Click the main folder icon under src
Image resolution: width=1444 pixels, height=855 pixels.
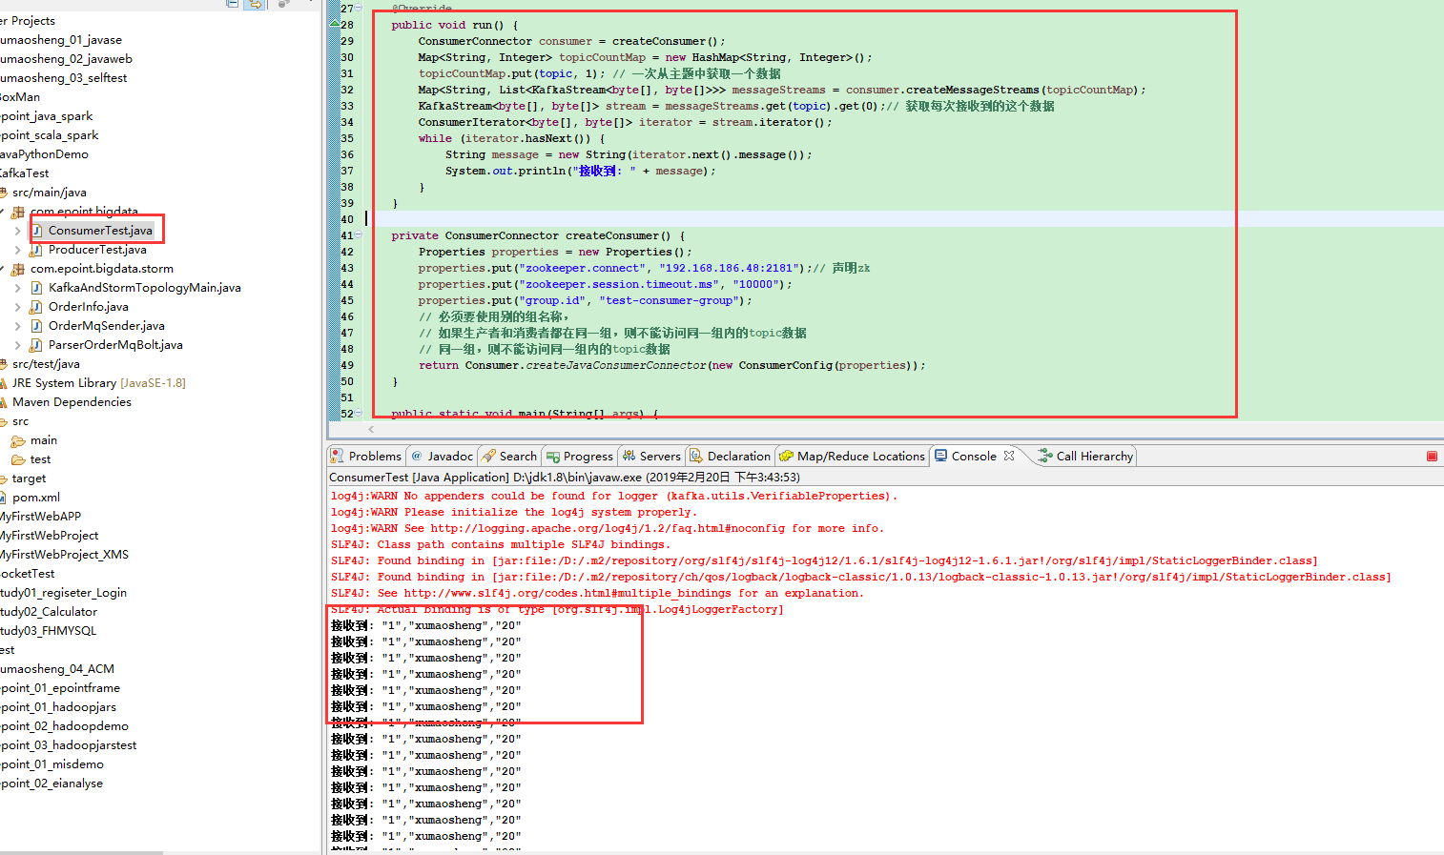(x=18, y=440)
